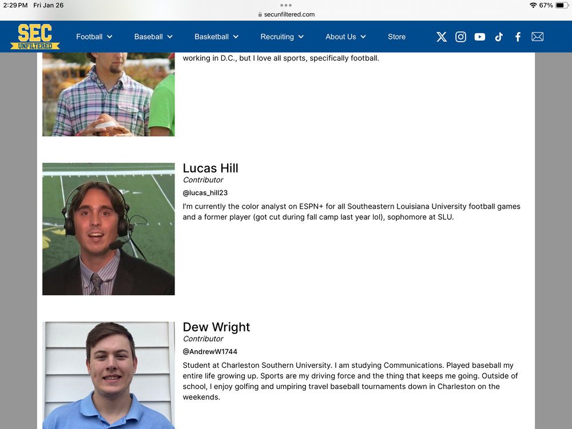Expand the Football dropdown menu
The image size is (572, 429).
click(94, 37)
